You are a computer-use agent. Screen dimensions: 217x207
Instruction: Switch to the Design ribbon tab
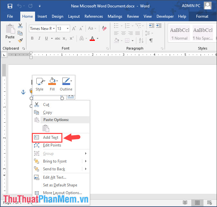[58, 16]
